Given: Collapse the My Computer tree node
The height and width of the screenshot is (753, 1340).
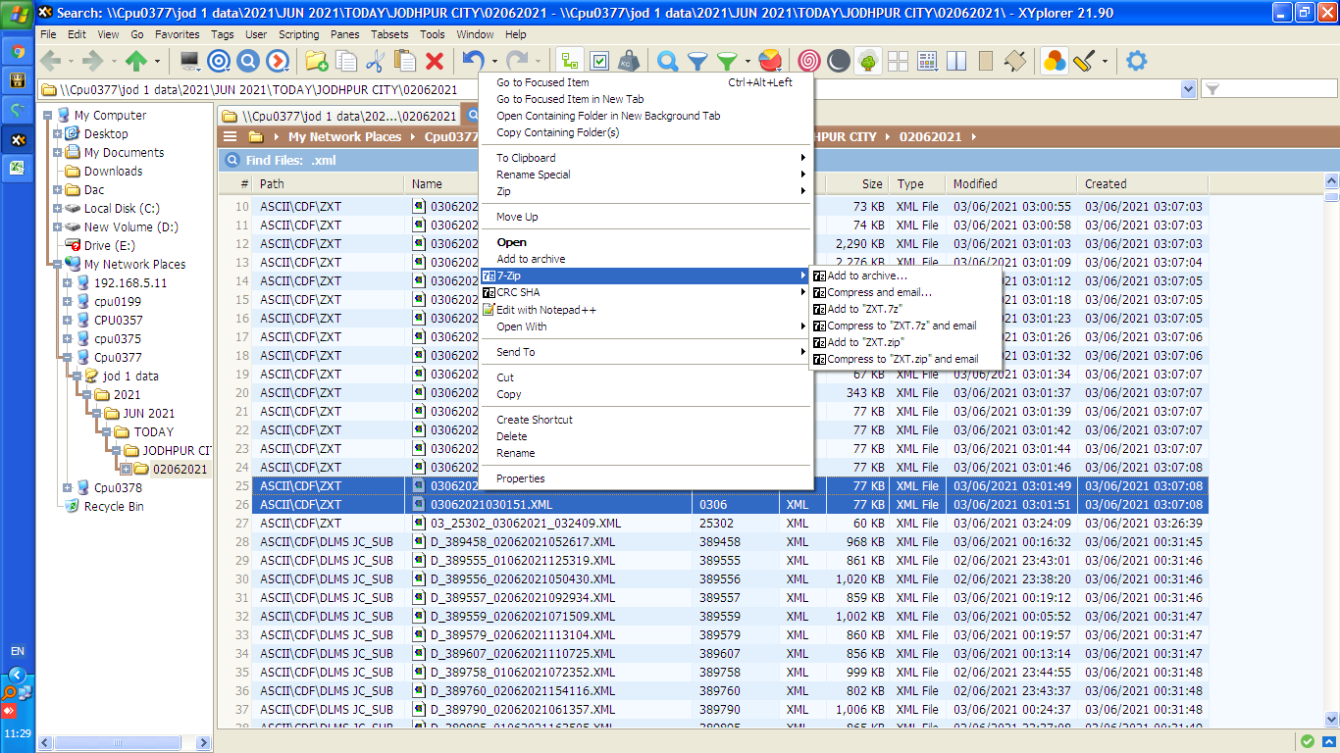Looking at the screenshot, I should pos(47,116).
